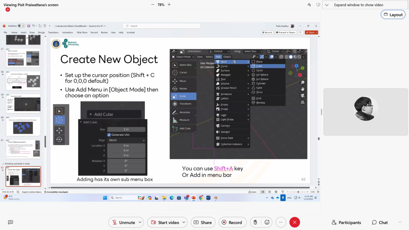The width and height of the screenshot is (409, 230).
Task: Open more options ellipsis in meeting controls
Action: coord(281,222)
